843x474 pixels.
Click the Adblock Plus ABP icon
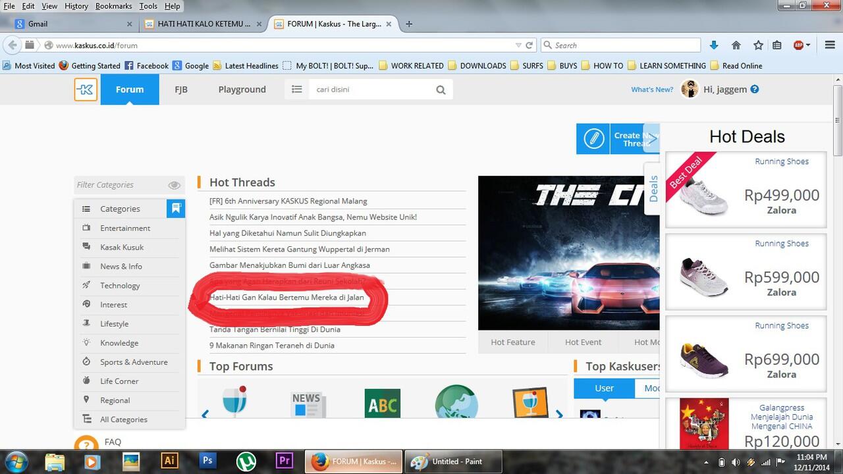coord(798,45)
